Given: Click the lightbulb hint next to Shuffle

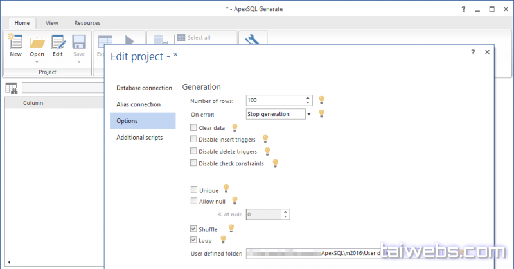Looking at the screenshot, I should (231, 228).
